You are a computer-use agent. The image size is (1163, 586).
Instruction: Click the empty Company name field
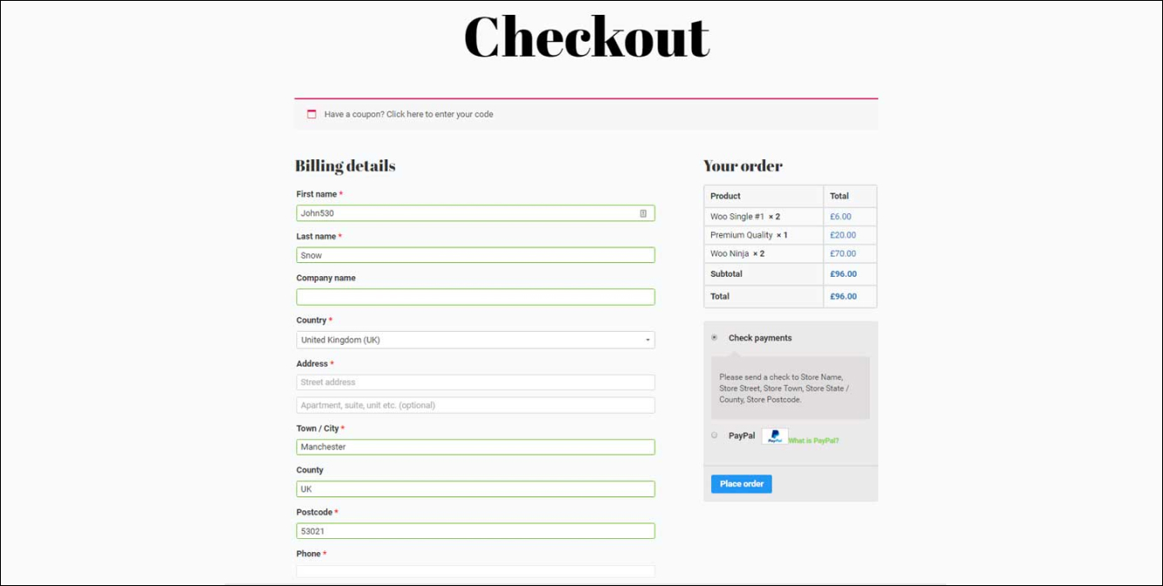pyautogui.click(x=475, y=297)
